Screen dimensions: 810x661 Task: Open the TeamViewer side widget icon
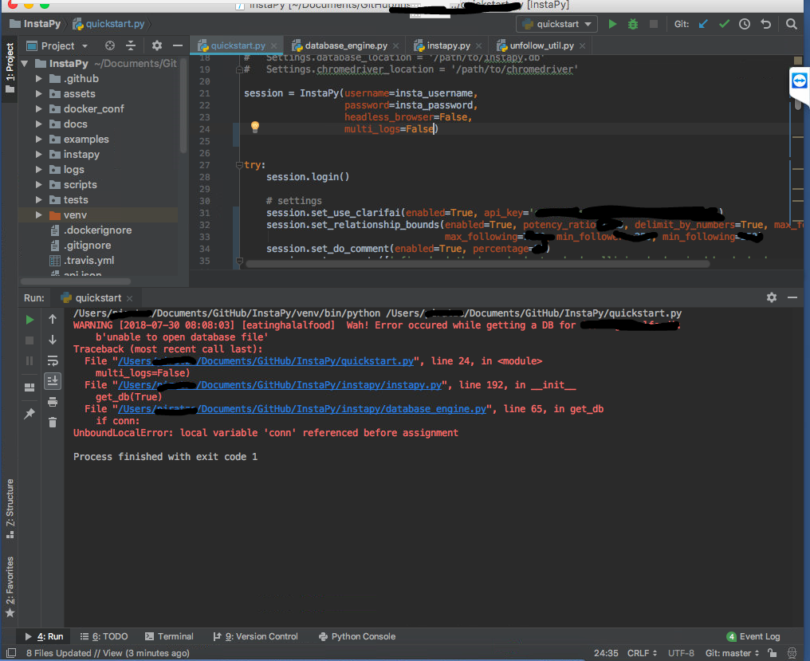799,81
